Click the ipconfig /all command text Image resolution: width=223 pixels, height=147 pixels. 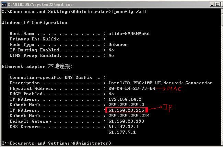129,12
